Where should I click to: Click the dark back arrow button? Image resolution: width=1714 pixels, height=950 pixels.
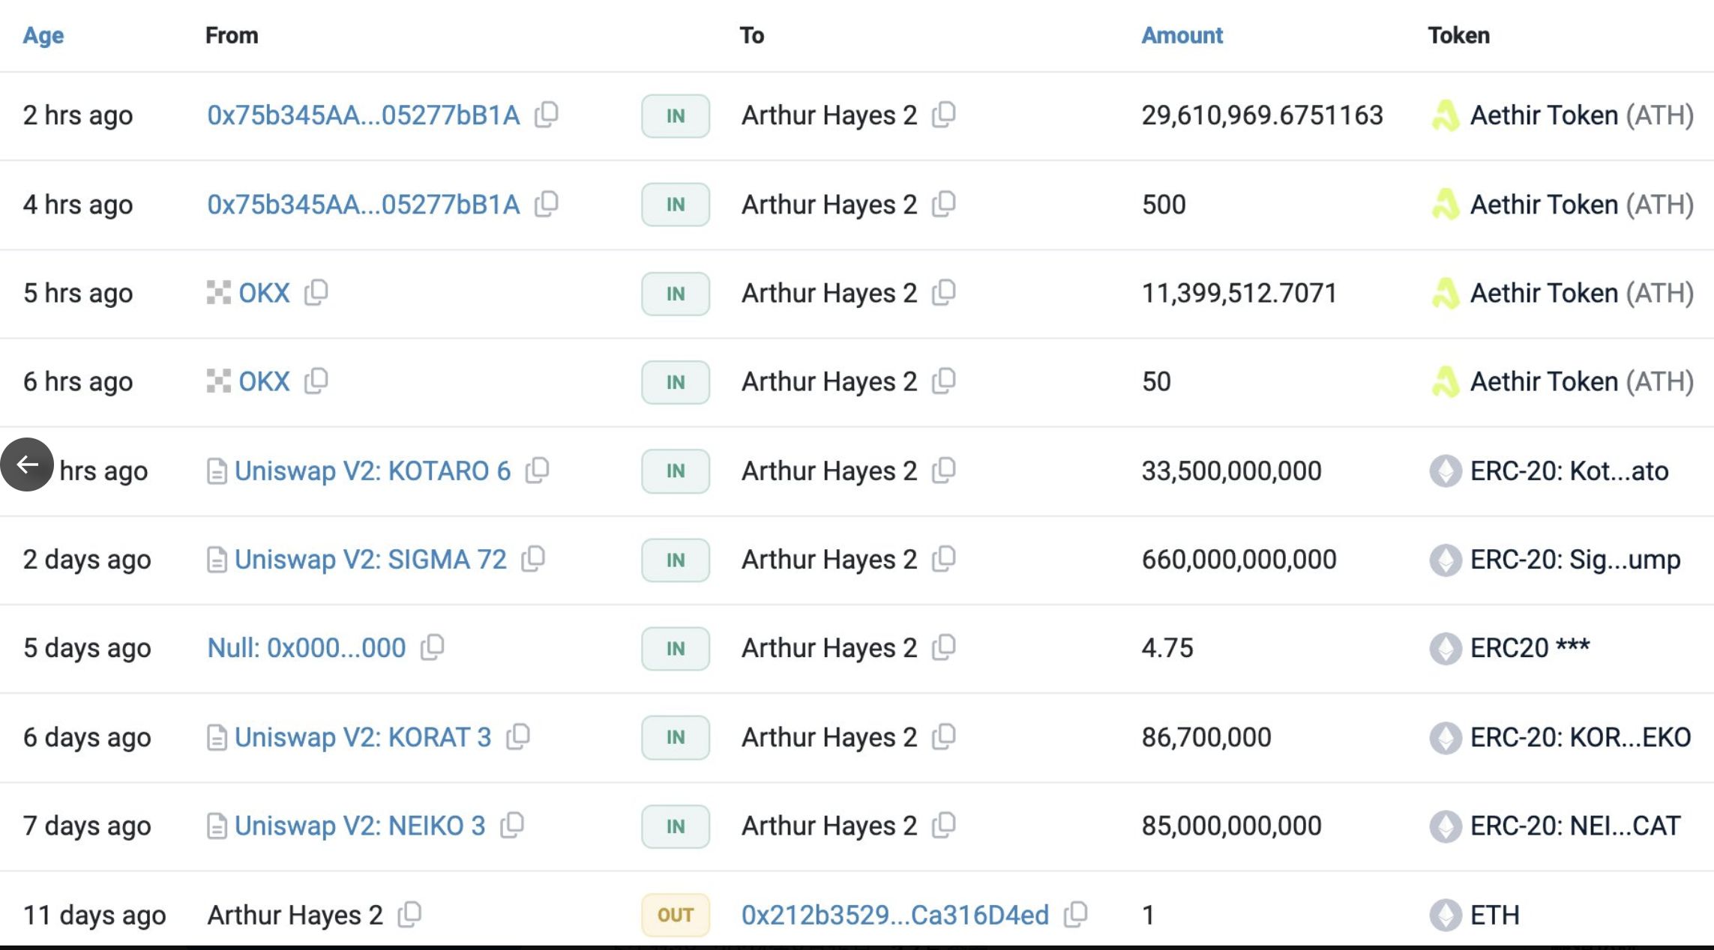pos(27,465)
